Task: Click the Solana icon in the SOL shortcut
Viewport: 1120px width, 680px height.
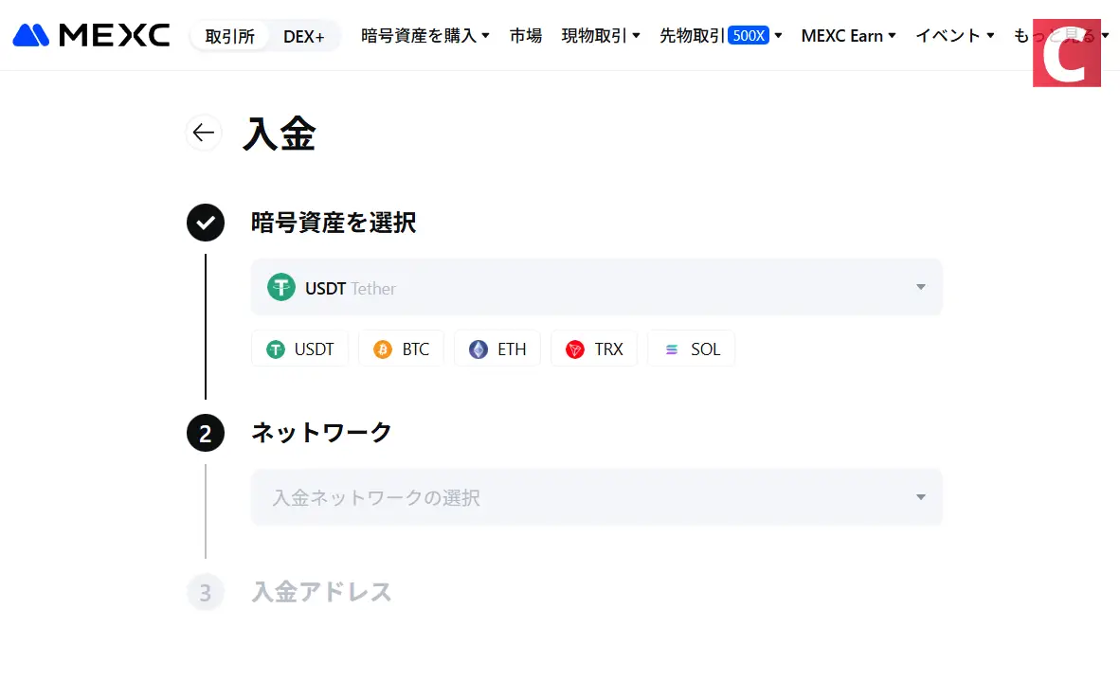Action: [673, 349]
